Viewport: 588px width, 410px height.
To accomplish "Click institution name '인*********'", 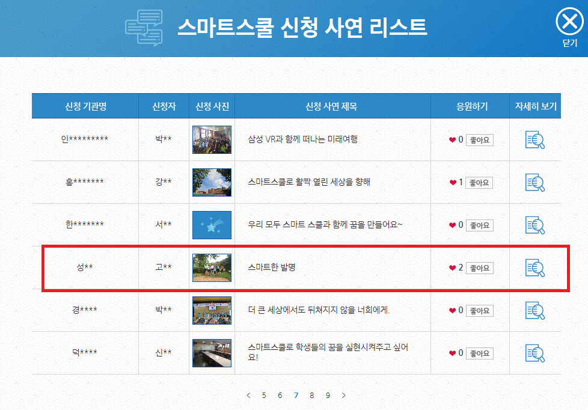I will click(x=85, y=139).
